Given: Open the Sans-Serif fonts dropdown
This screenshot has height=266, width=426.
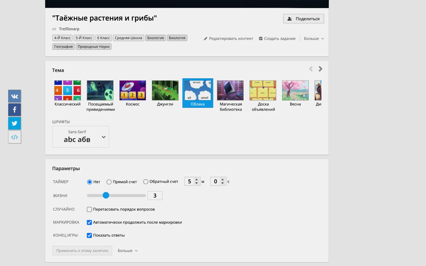Looking at the screenshot, I should click(x=80, y=137).
